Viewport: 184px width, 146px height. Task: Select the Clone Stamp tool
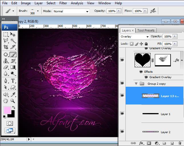6,61
